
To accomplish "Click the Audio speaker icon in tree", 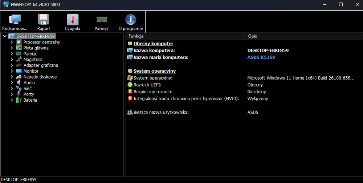I will pos(19,83).
